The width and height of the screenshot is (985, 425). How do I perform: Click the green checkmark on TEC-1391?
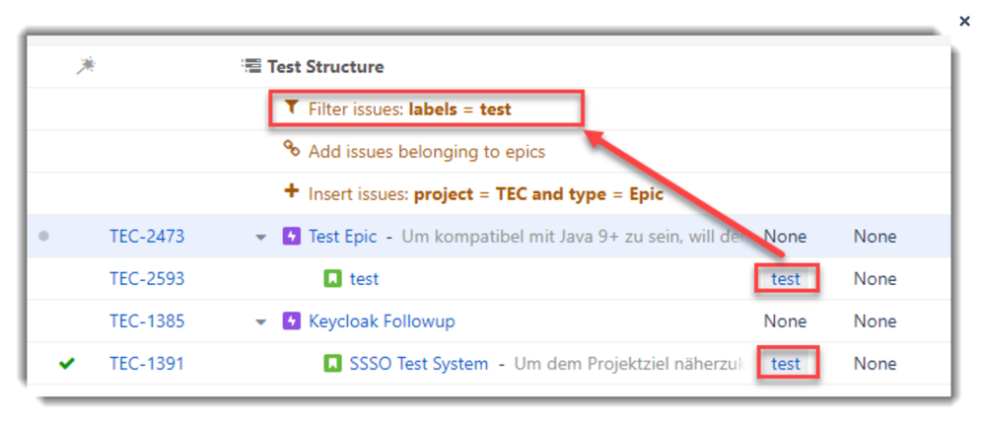pos(67,364)
